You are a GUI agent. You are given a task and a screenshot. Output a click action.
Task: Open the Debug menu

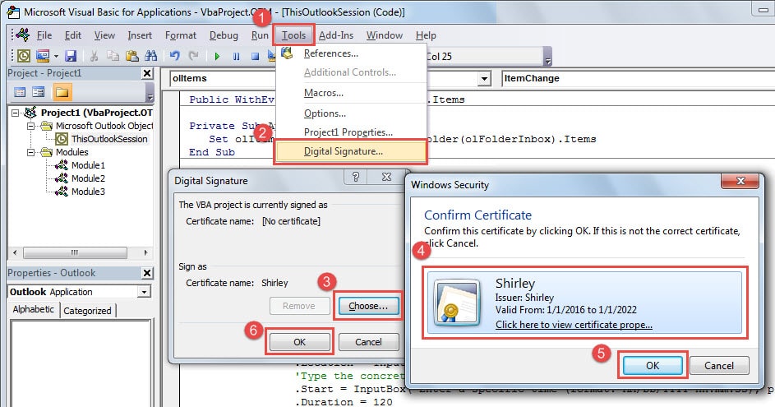[224, 35]
